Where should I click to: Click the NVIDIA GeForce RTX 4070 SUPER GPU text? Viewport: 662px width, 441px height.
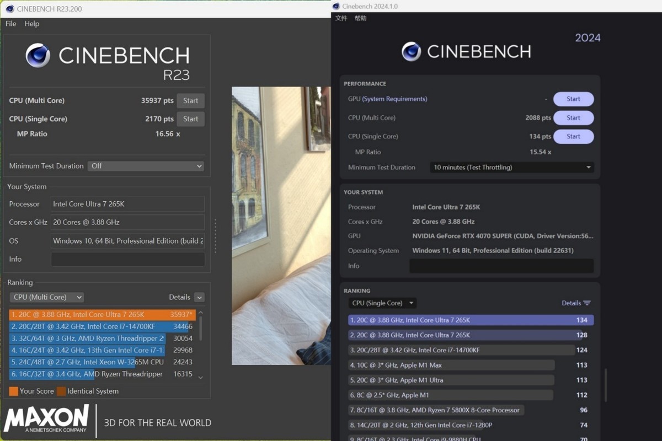pos(503,236)
